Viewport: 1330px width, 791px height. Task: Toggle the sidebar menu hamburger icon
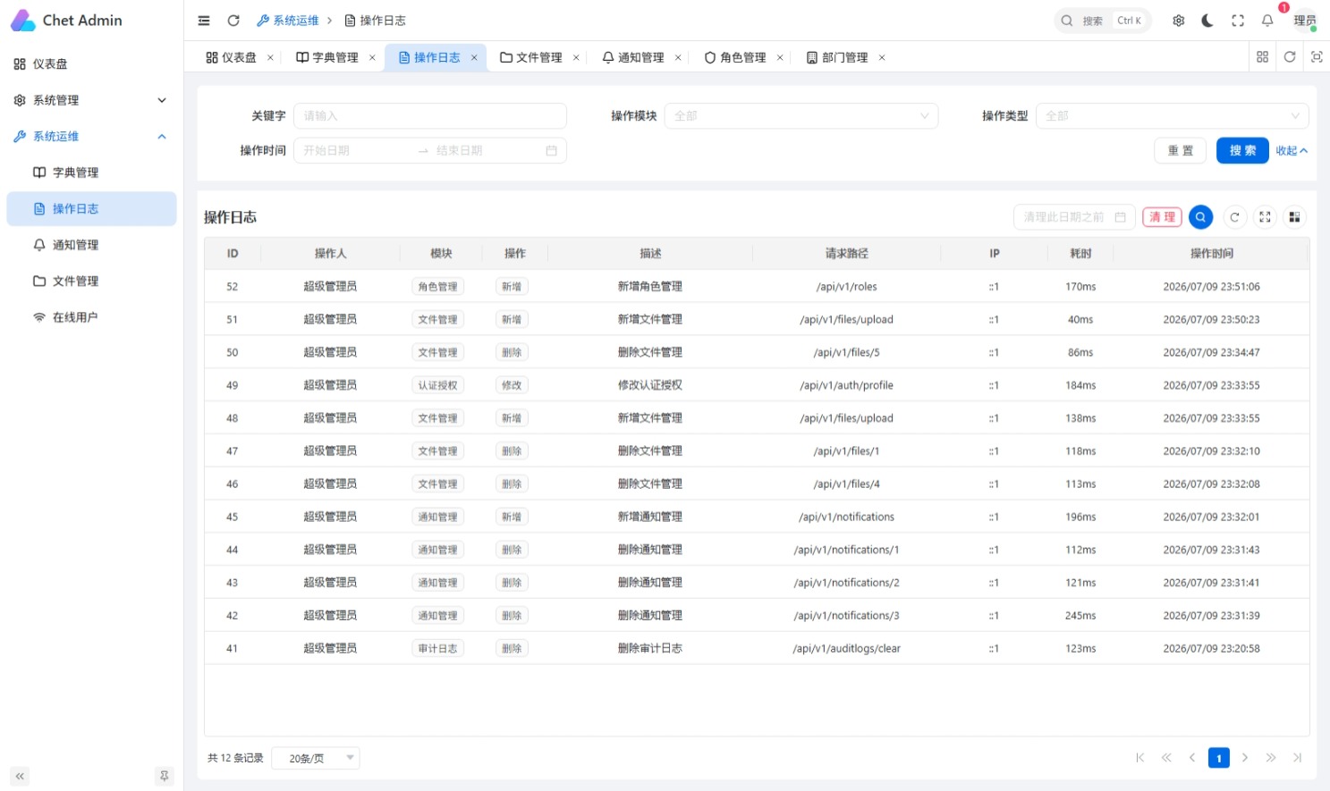(204, 21)
